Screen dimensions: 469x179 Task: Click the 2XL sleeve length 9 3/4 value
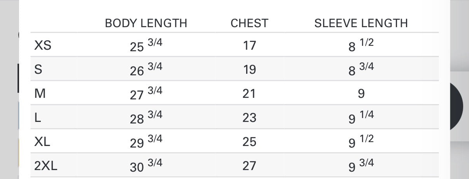361,166
